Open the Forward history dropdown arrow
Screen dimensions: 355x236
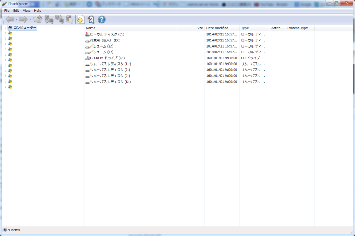point(30,19)
